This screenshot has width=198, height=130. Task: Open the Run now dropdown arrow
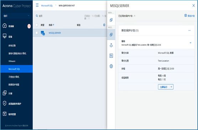coord(171,87)
